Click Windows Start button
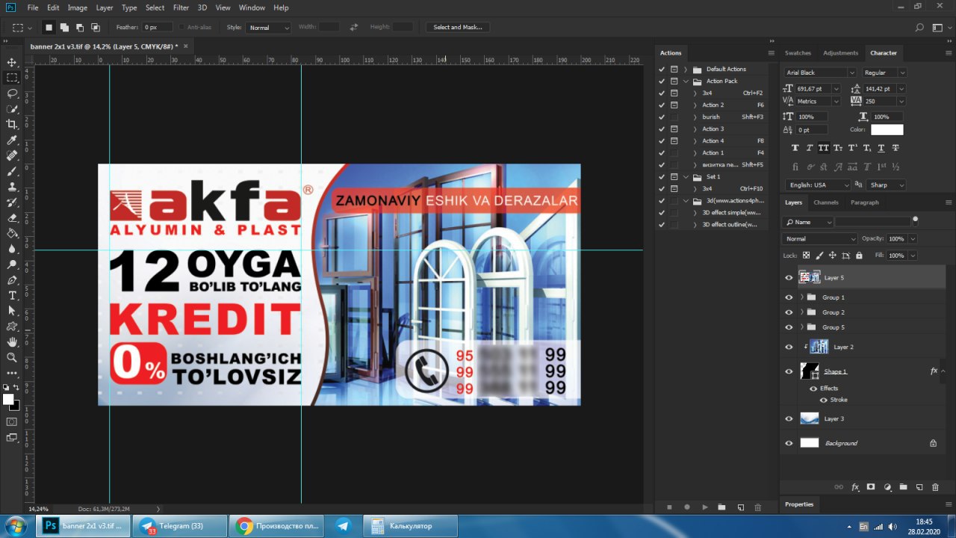The image size is (956, 538). coord(14,526)
